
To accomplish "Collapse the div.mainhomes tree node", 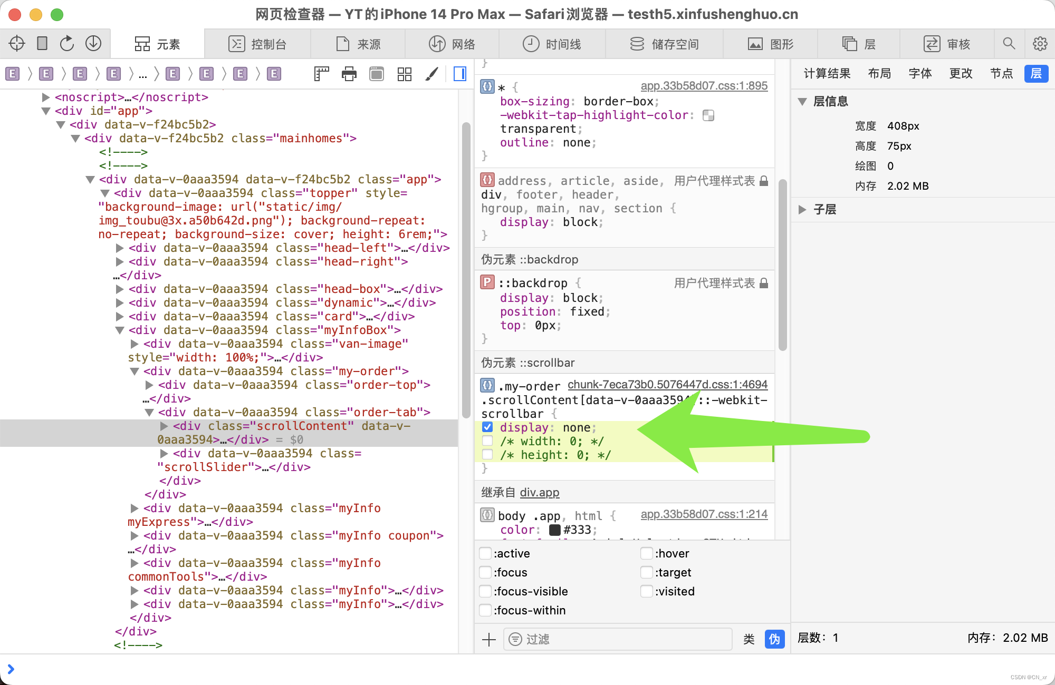I will (75, 139).
